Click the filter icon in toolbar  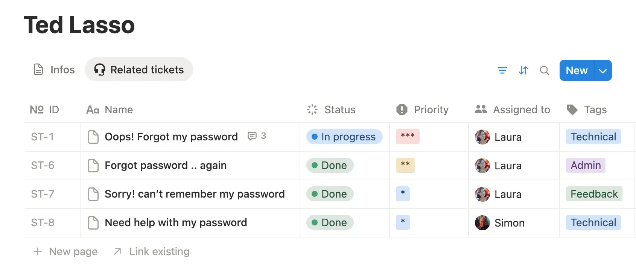click(x=502, y=70)
